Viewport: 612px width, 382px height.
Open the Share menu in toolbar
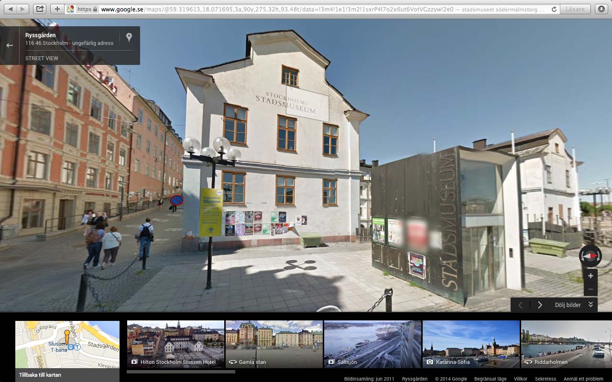(40, 9)
